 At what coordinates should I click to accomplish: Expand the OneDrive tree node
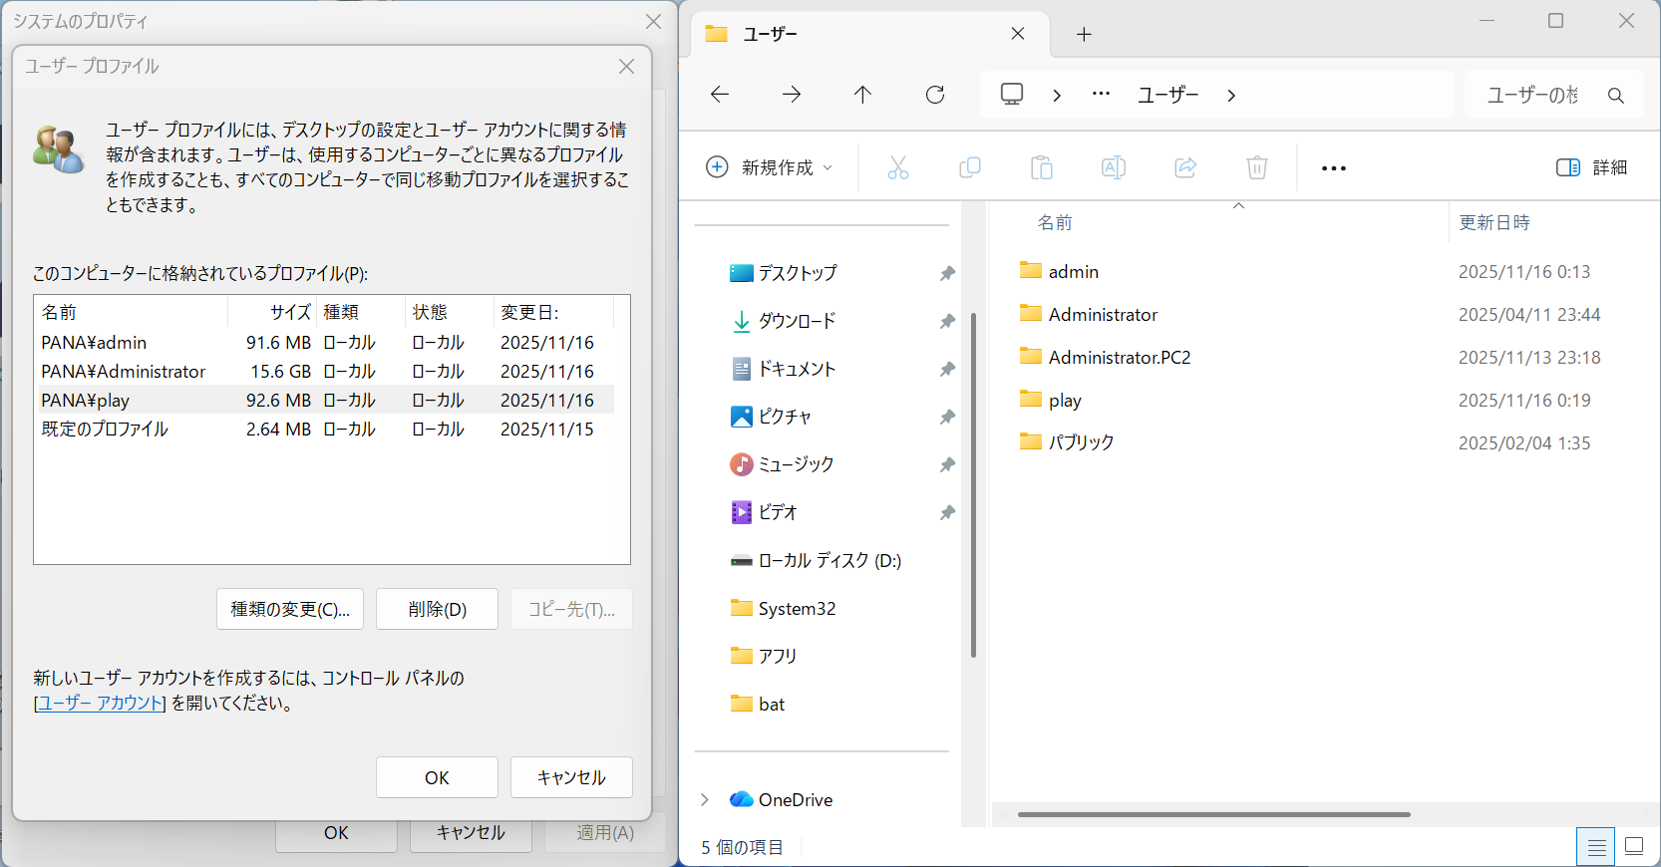coord(705,799)
